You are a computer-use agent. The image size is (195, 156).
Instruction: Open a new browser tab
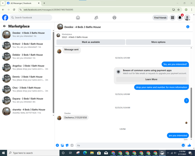click(x=44, y=3)
